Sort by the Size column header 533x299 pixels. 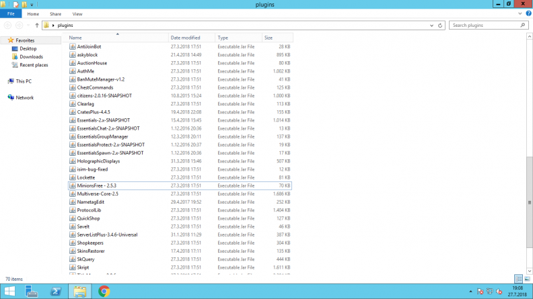(x=269, y=38)
